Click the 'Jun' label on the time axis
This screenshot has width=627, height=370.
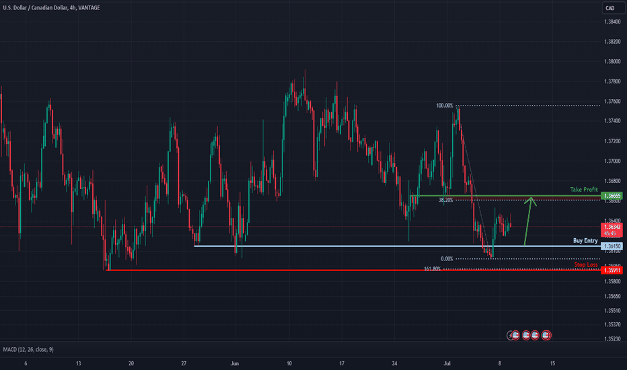point(235,363)
